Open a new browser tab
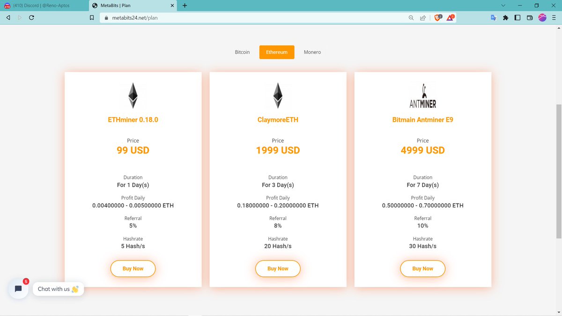The height and width of the screenshot is (316, 562). (x=185, y=6)
